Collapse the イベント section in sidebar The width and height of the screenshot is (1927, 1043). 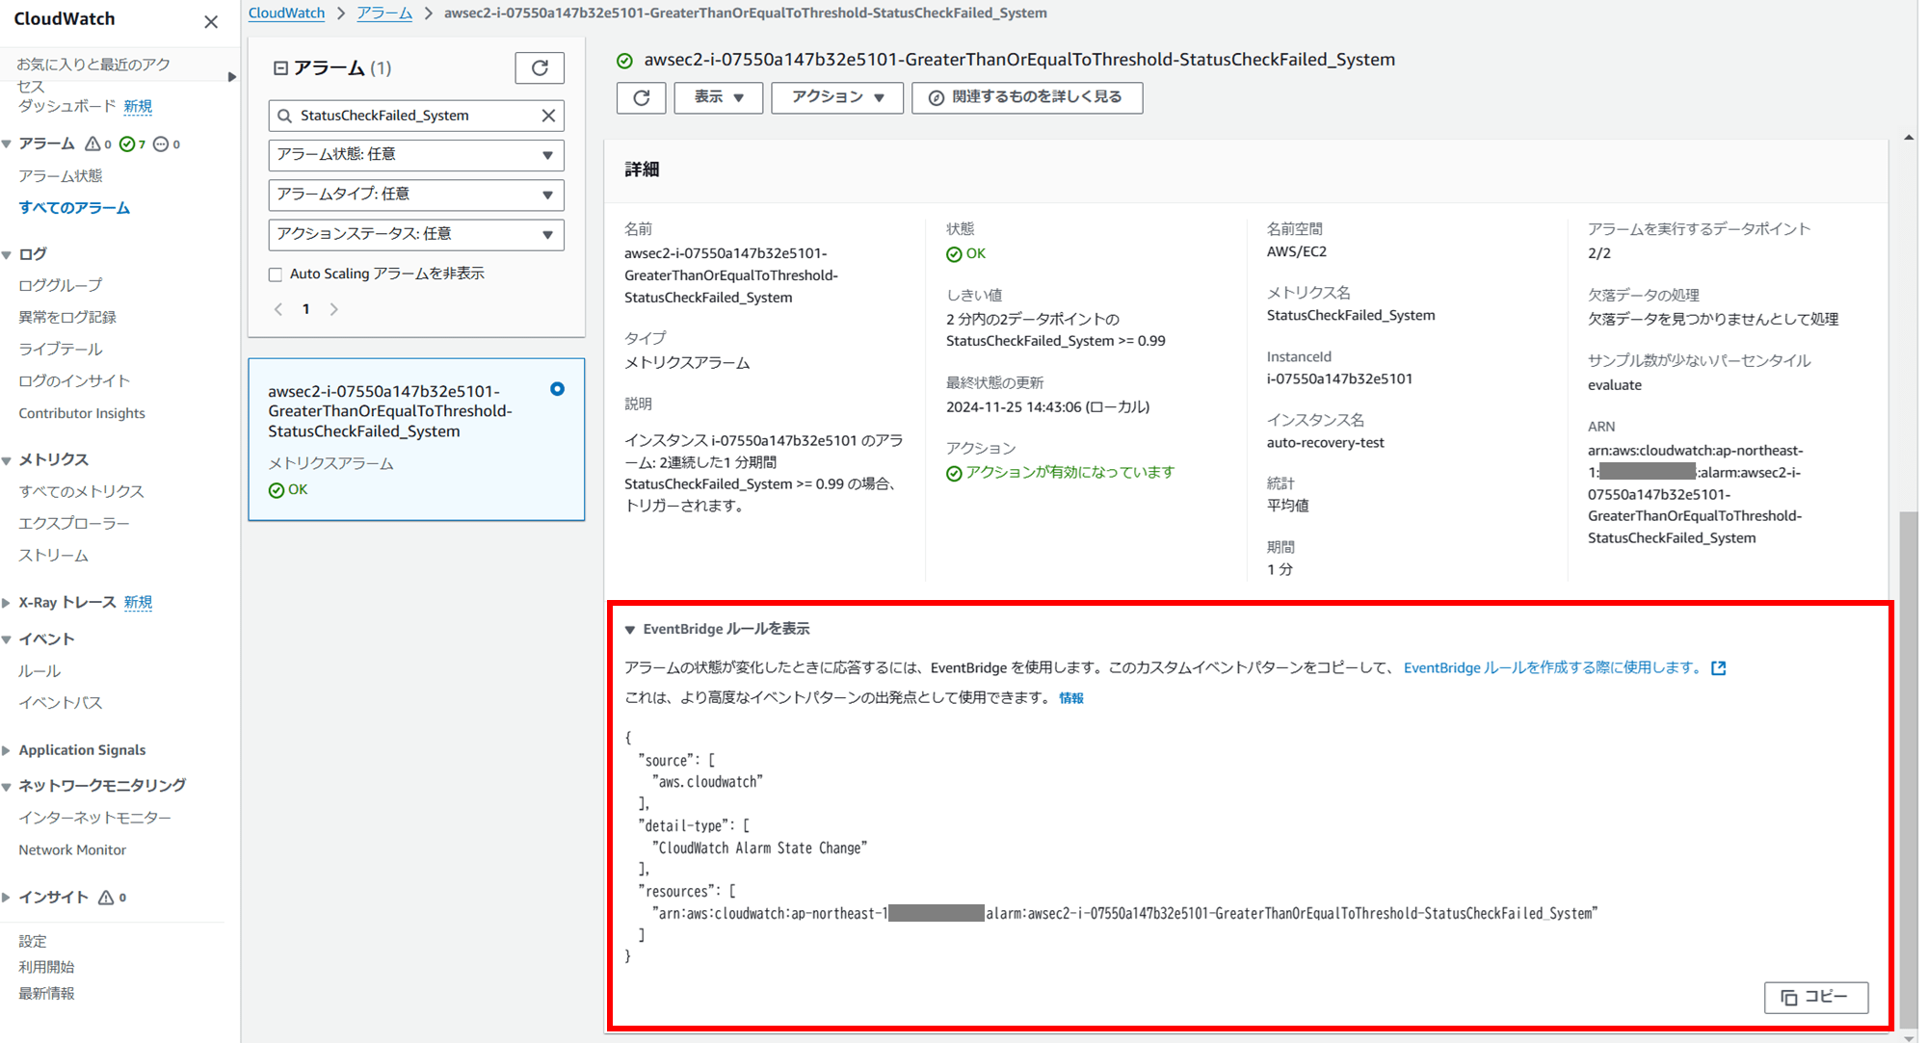(7, 639)
